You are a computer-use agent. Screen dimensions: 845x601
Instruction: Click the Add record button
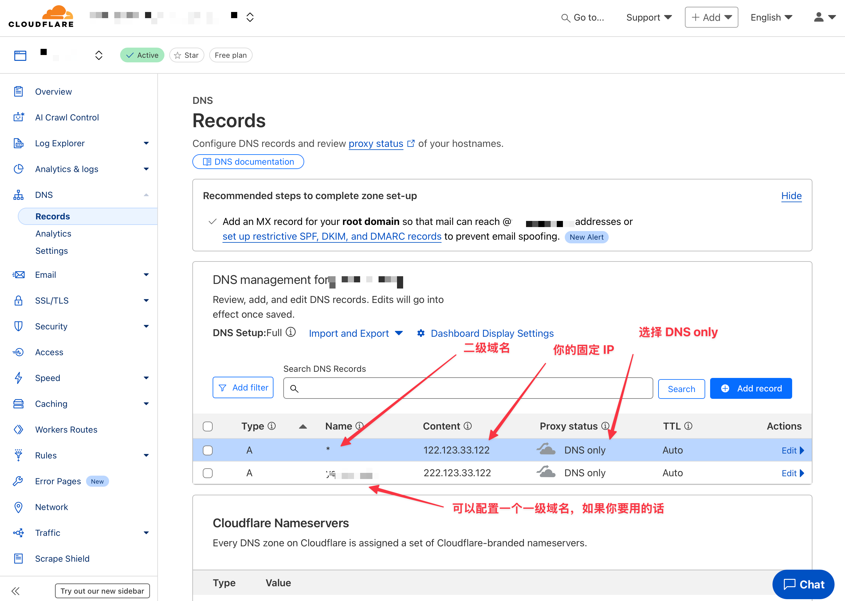[x=751, y=388]
